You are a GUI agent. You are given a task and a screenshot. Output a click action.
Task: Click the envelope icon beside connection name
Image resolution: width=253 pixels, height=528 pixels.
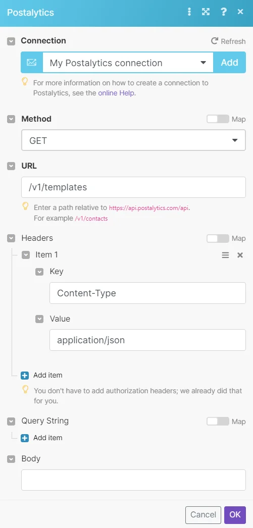32,63
